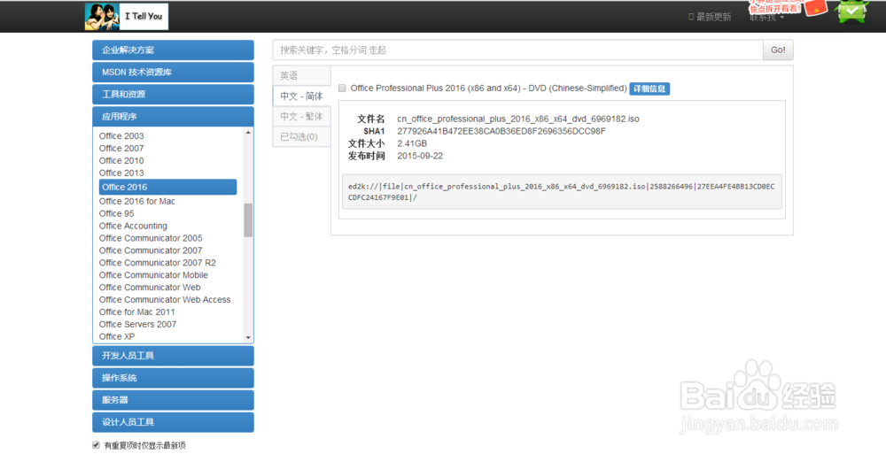Select Office 2013 in the list

click(121, 173)
